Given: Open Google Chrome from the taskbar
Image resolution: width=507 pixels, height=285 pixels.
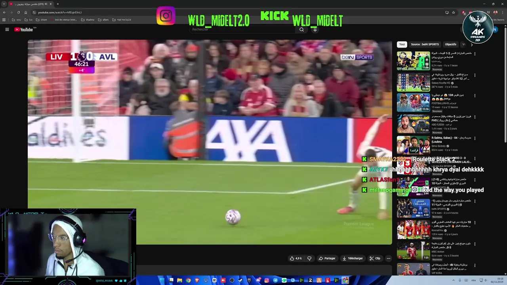Looking at the screenshot, I should [x=189, y=280].
